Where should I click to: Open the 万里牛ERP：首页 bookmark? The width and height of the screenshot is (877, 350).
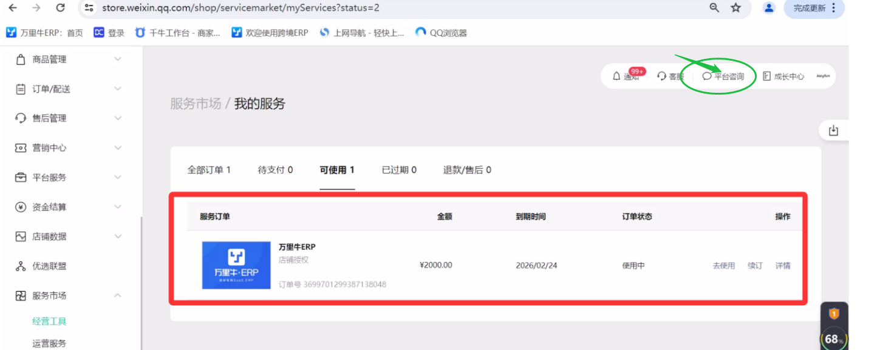coord(44,33)
